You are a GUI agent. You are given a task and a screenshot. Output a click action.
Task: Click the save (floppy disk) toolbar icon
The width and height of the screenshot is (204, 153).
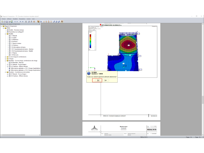pos(7,21)
